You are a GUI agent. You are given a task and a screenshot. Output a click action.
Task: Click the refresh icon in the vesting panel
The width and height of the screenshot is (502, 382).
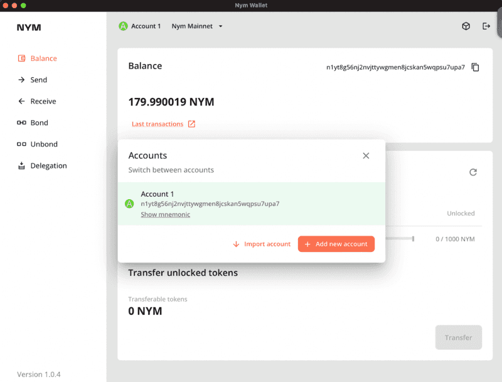pyautogui.click(x=473, y=172)
